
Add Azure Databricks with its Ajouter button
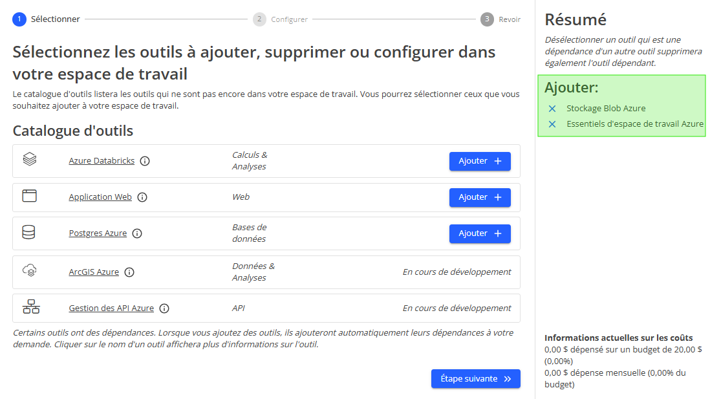480,160
